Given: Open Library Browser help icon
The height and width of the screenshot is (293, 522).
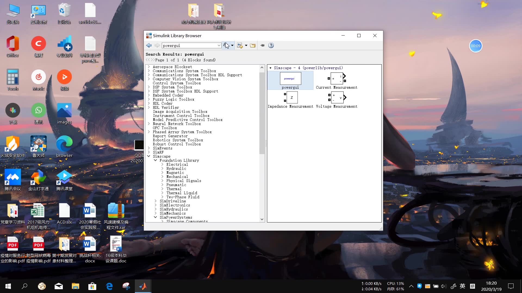Looking at the screenshot, I should pyautogui.click(x=271, y=46).
